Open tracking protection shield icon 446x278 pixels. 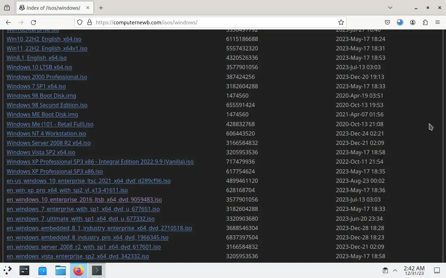tap(80, 22)
